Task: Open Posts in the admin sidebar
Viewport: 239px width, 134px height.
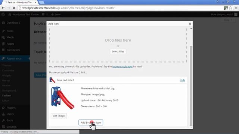Action: [10, 31]
